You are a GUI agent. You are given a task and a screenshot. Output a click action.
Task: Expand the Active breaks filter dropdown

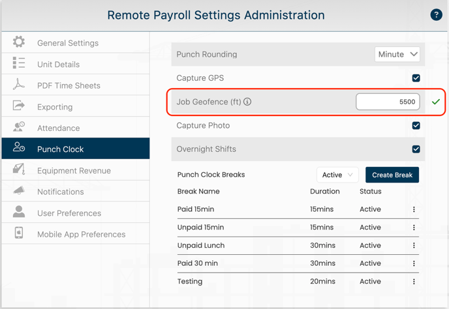point(337,175)
